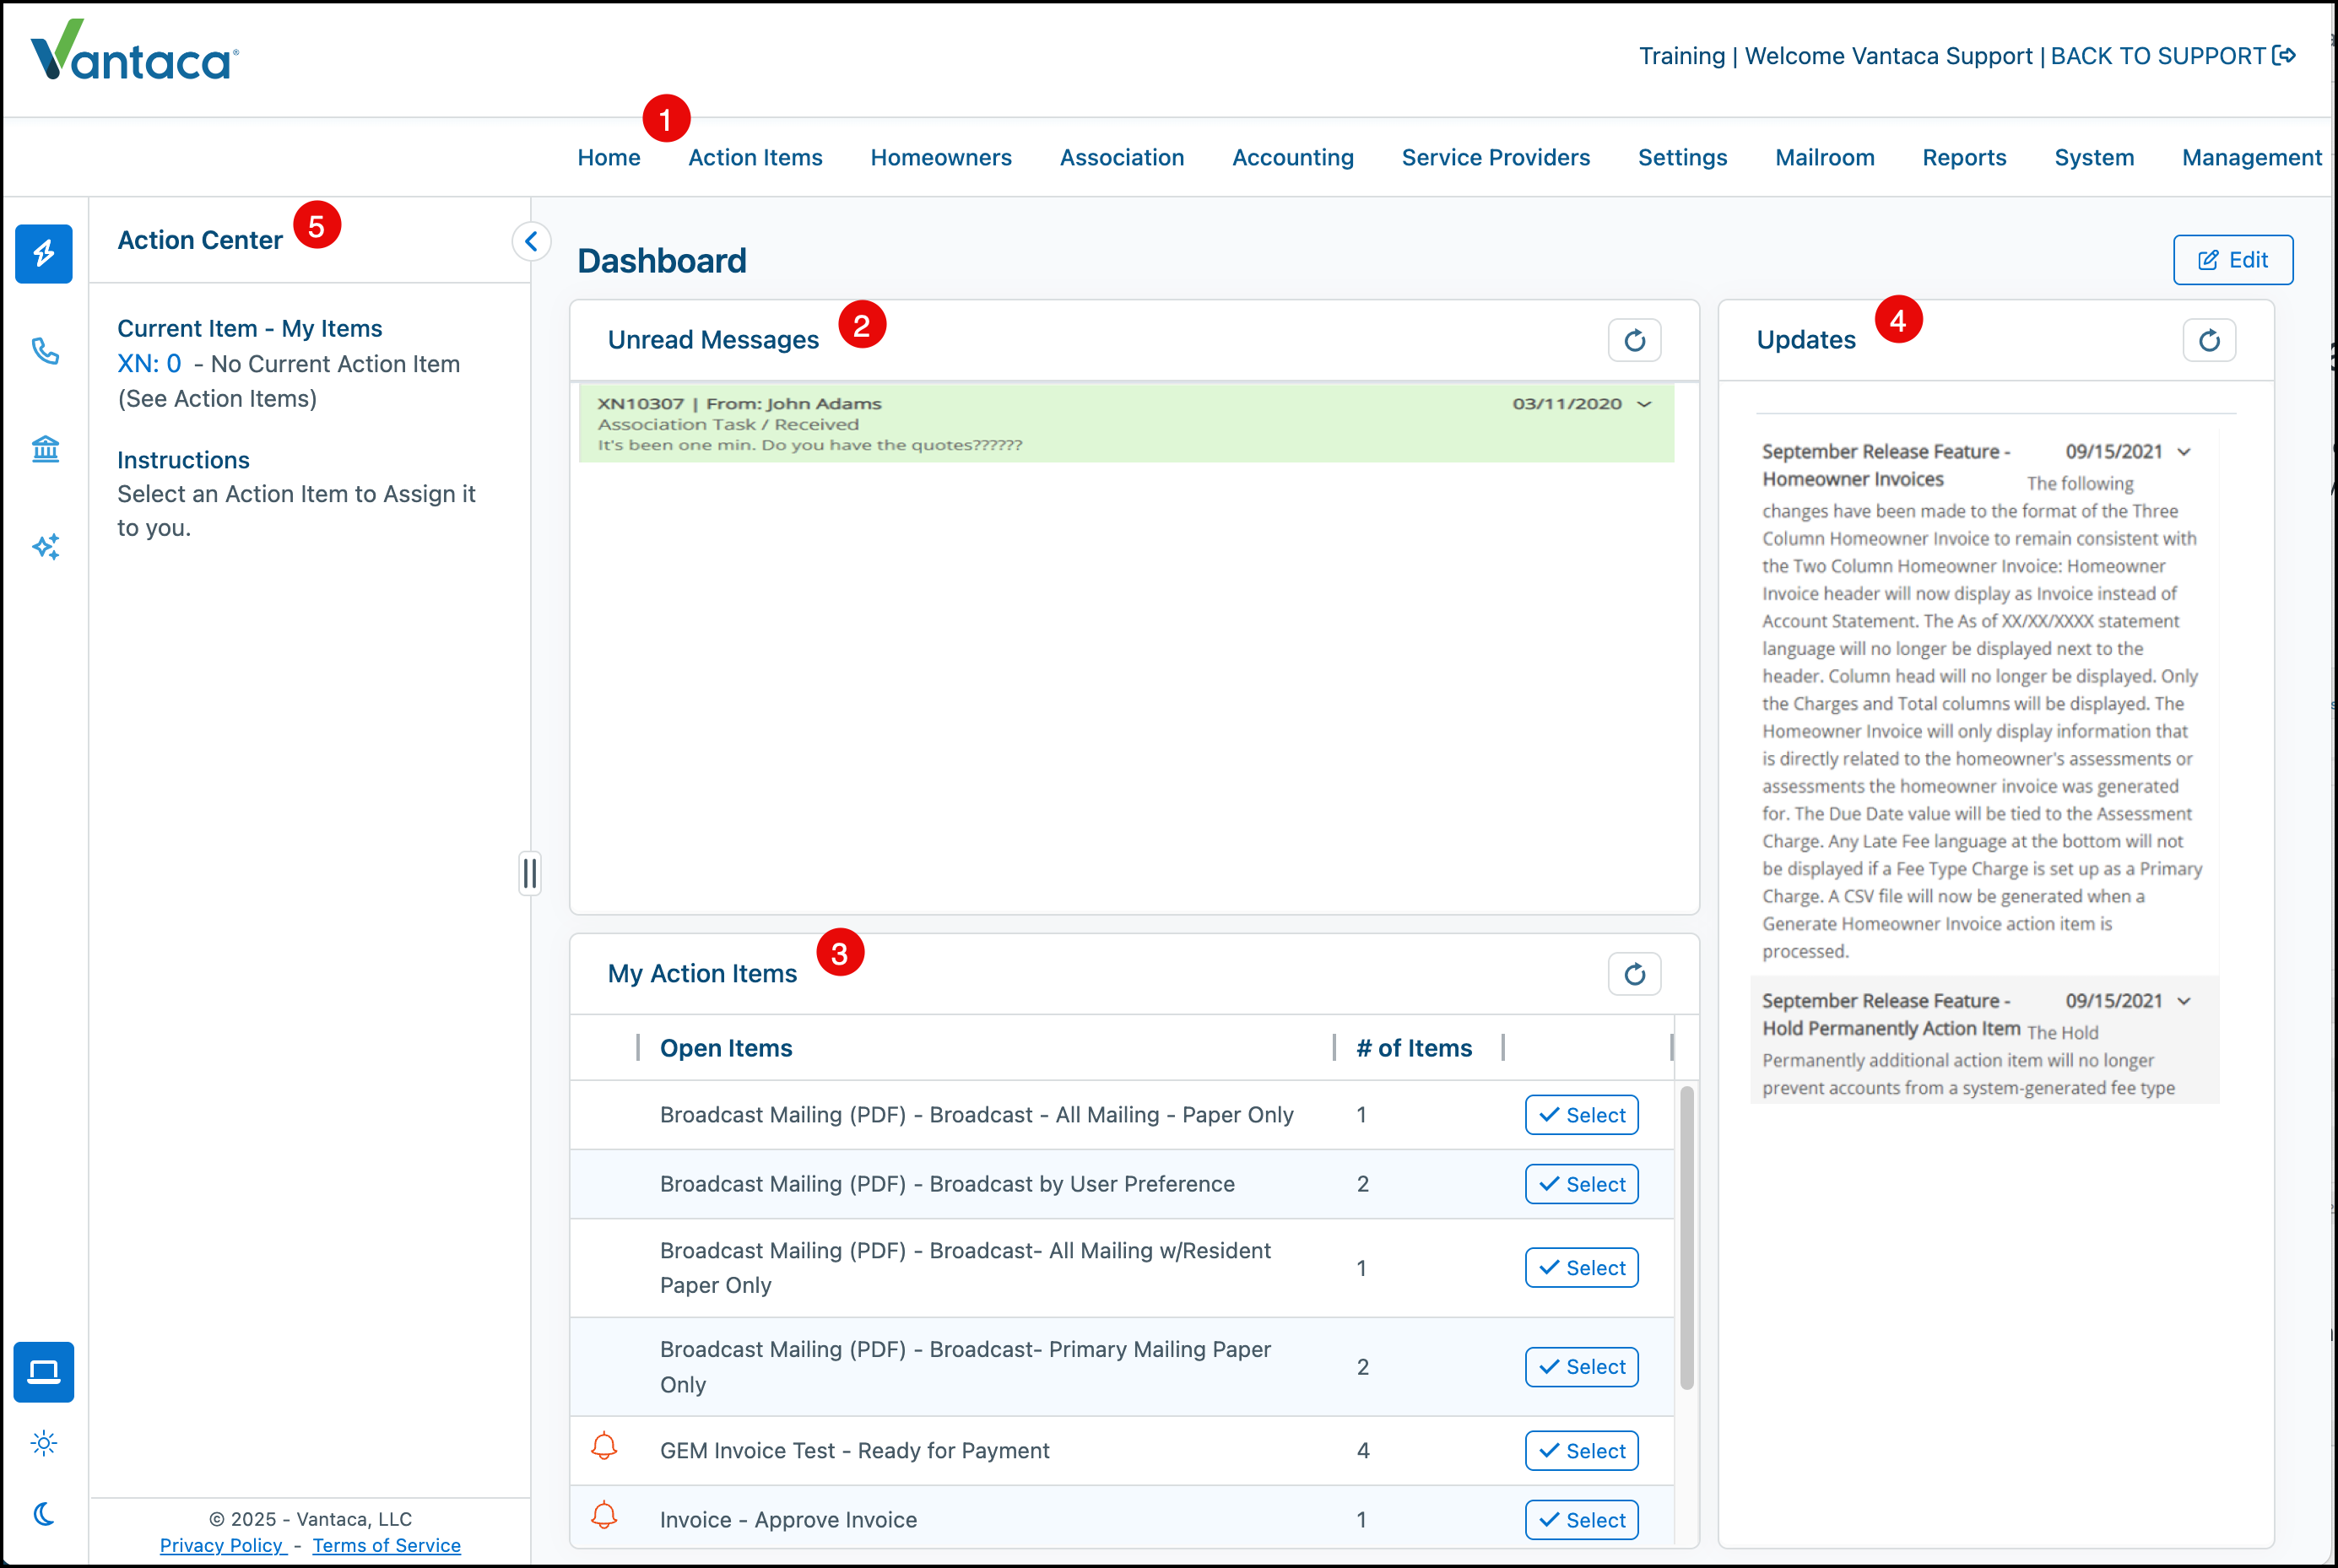Open the Terms of Service link

point(386,1545)
